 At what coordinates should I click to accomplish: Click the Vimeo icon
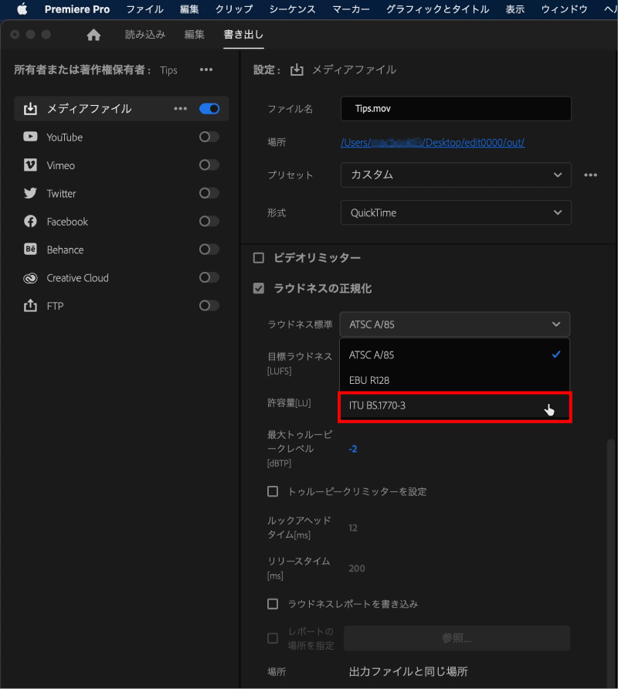[30, 165]
